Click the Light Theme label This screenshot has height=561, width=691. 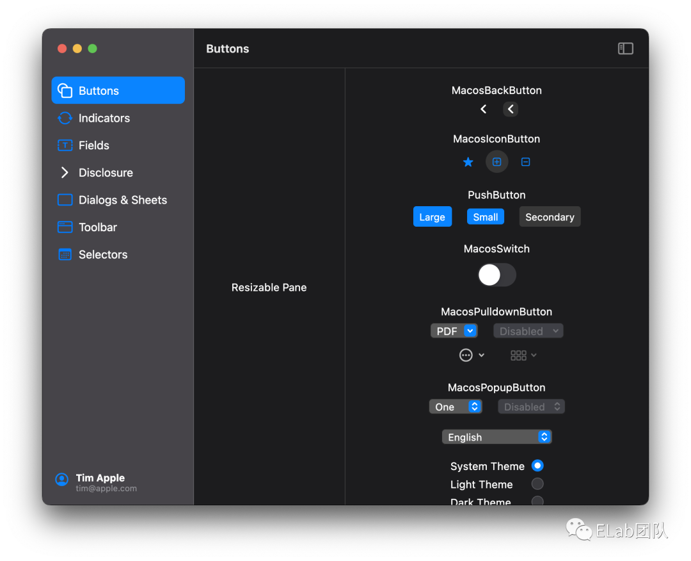click(x=482, y=484)
